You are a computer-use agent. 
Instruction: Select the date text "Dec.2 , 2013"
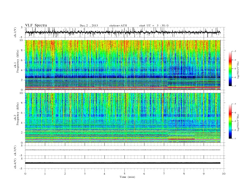coord(89,25)
